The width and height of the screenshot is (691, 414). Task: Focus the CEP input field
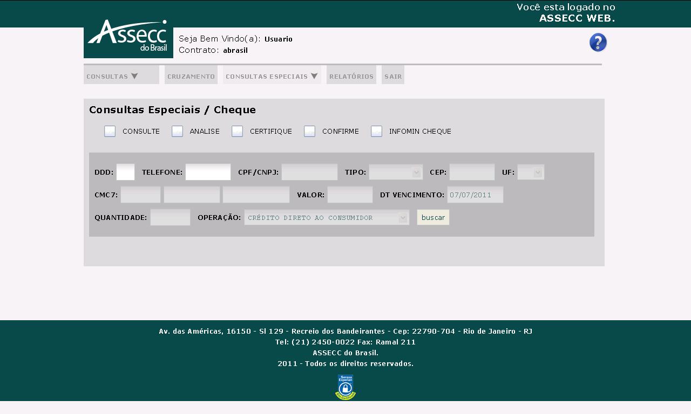coord(472,172)
